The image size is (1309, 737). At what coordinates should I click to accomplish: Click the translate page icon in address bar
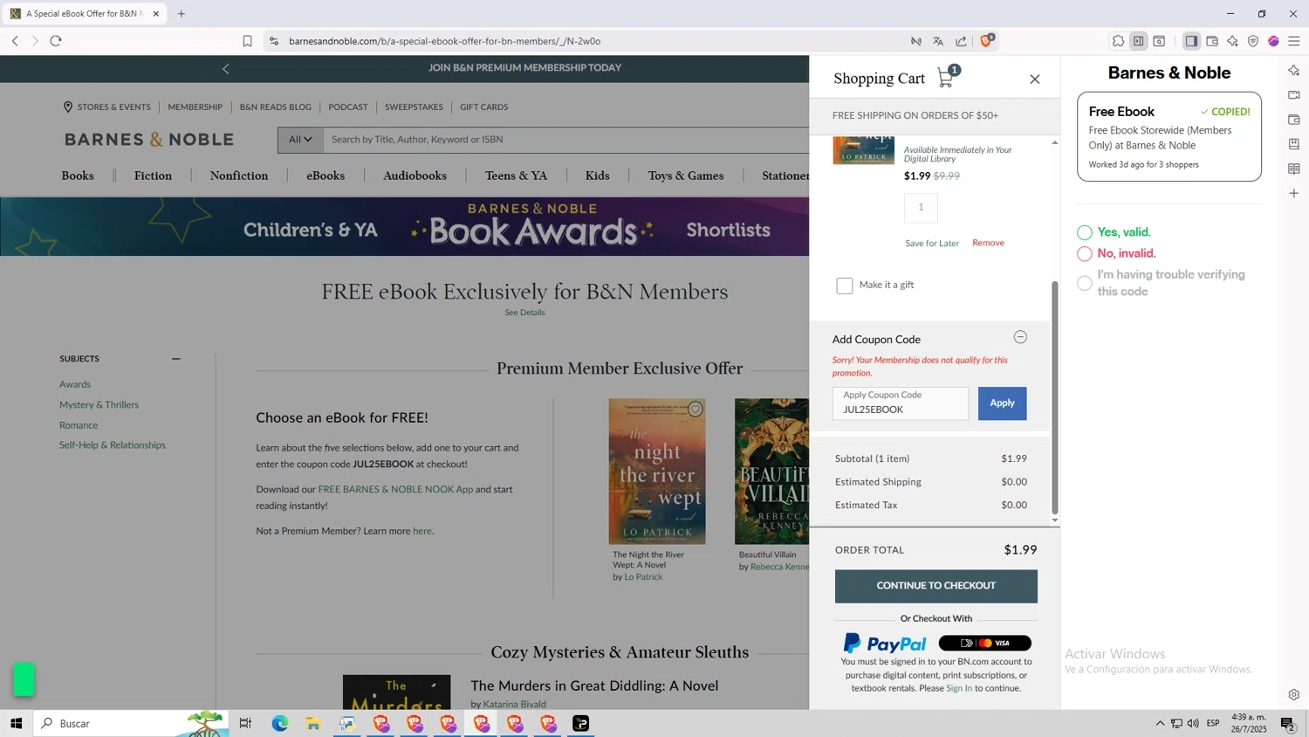pyautogui.click(x=938, y=40)
